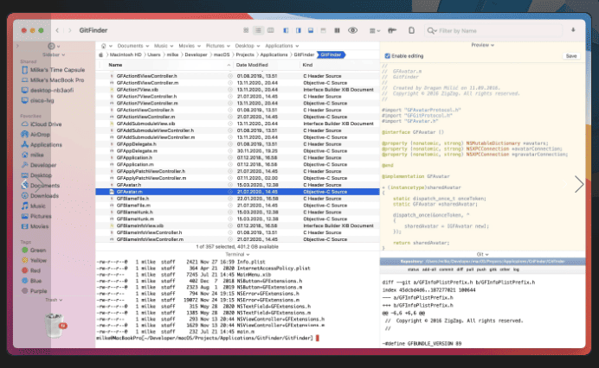This screenshot has height=368, width=599.
Task: Go forward using the toolbar forward arrow
Action: coord(69,30)
